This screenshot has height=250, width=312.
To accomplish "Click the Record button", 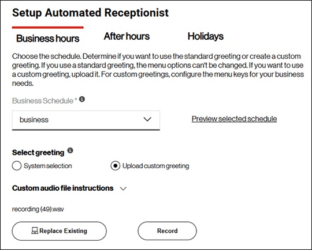I will click(167, 231).
